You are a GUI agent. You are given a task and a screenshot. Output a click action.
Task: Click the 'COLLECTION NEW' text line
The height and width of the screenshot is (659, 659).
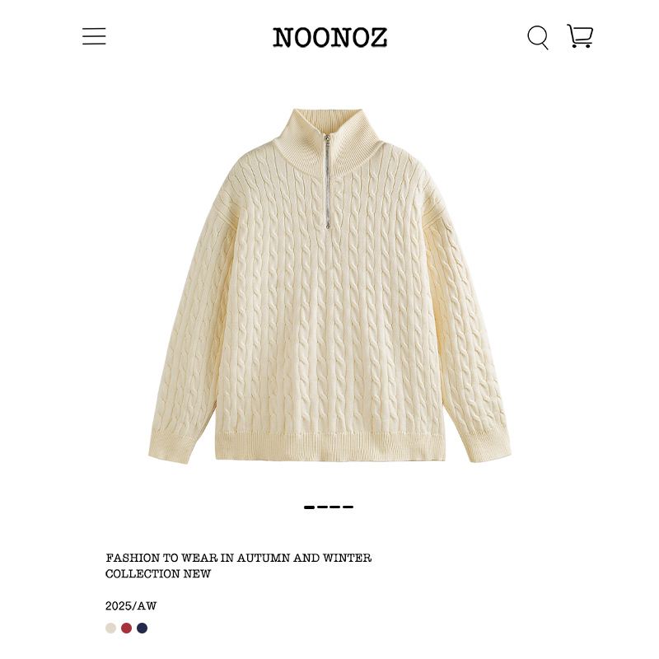(x=158, y=573)
